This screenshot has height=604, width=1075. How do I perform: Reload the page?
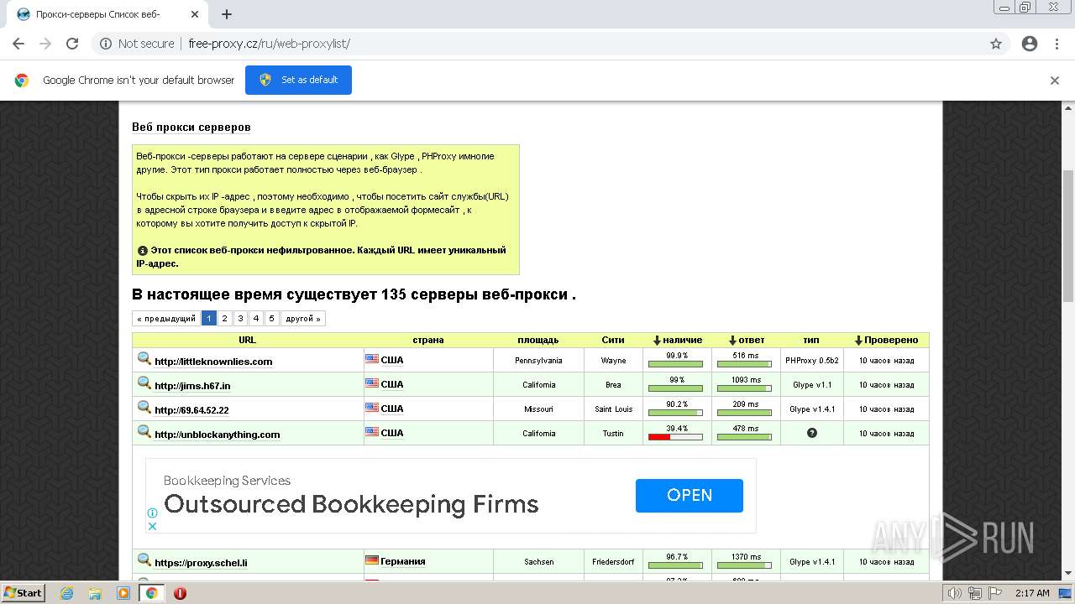click(x=72, y=44)
